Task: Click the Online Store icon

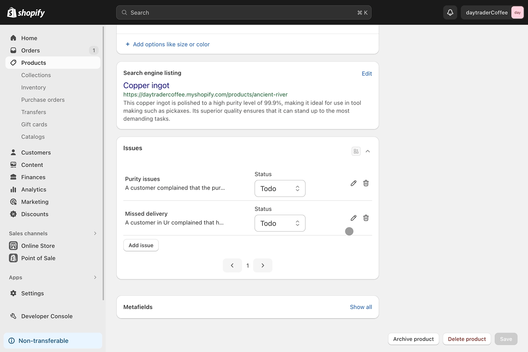Action: click(13, 246)
